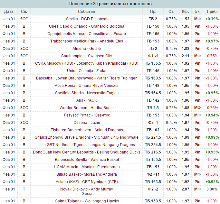220x204 pixels.
Task: Select prediction ТБ 234.5 in Jilin row
Action: (x=153, y=145)
